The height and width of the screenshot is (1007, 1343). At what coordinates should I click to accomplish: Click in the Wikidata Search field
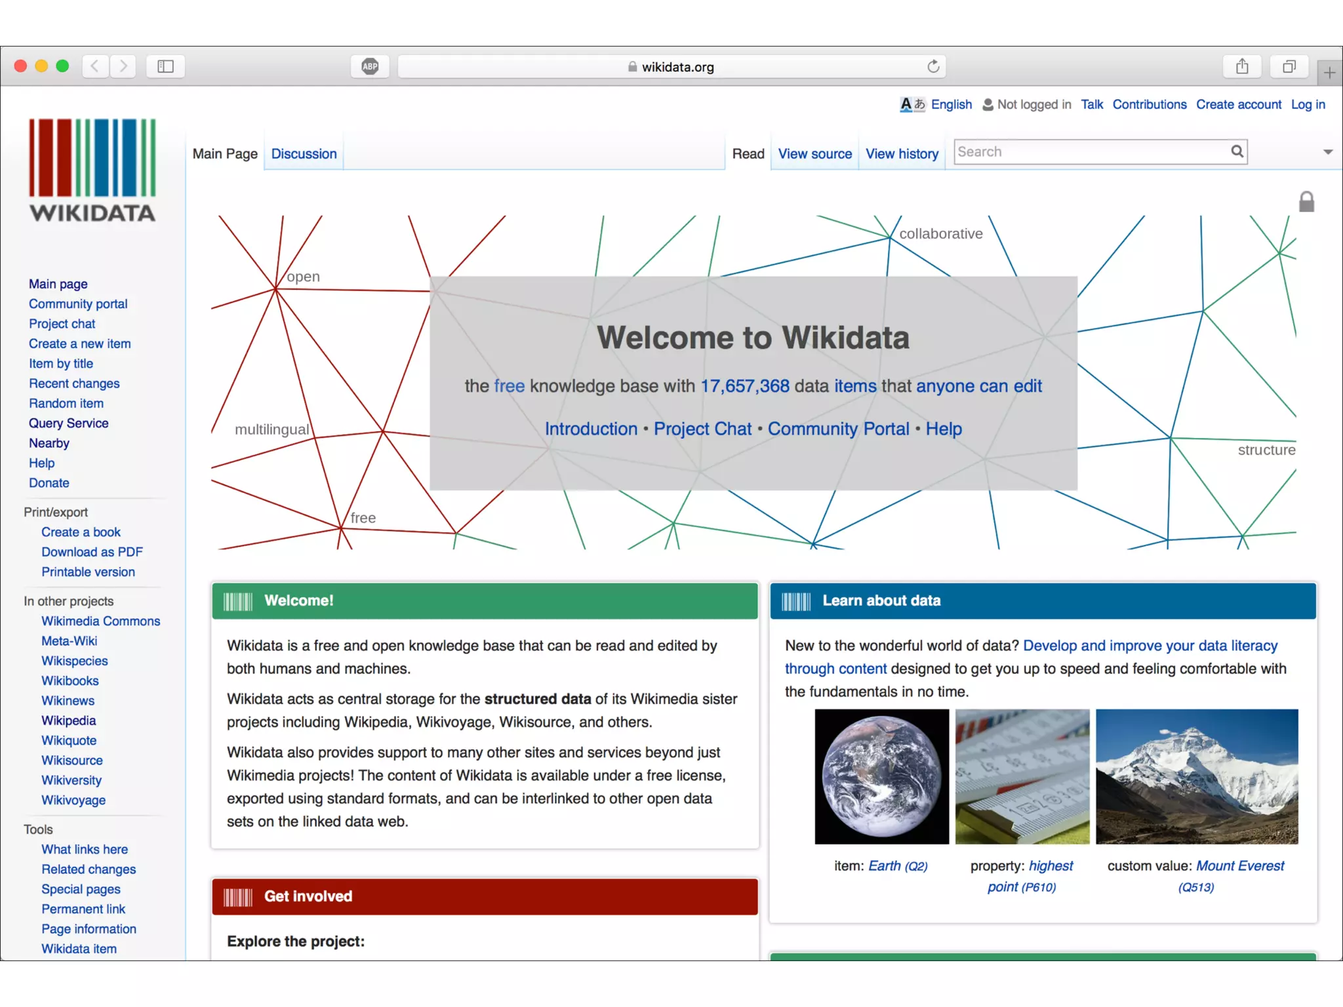point(1089,151)
